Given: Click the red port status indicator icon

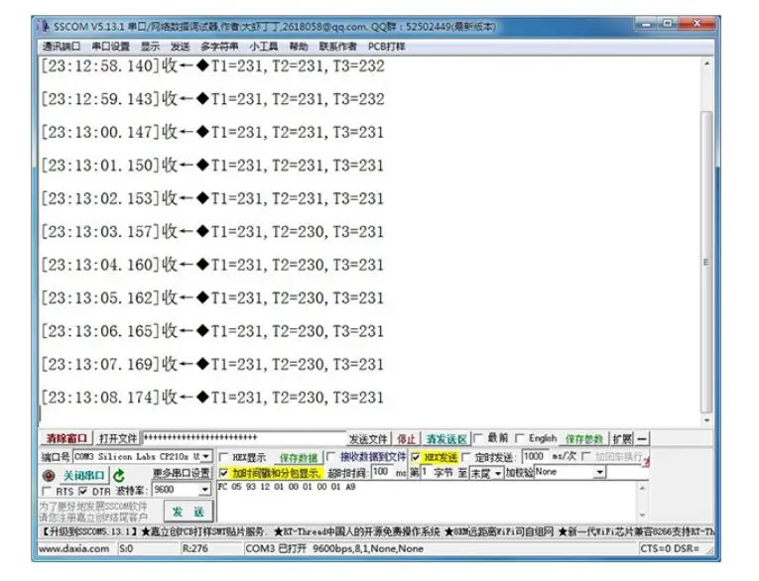Looking at the screenshot, I should (x=49, y=476).
